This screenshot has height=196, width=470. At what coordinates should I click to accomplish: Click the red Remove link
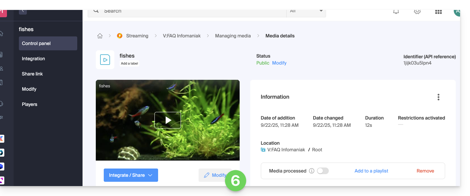[425, 171]
